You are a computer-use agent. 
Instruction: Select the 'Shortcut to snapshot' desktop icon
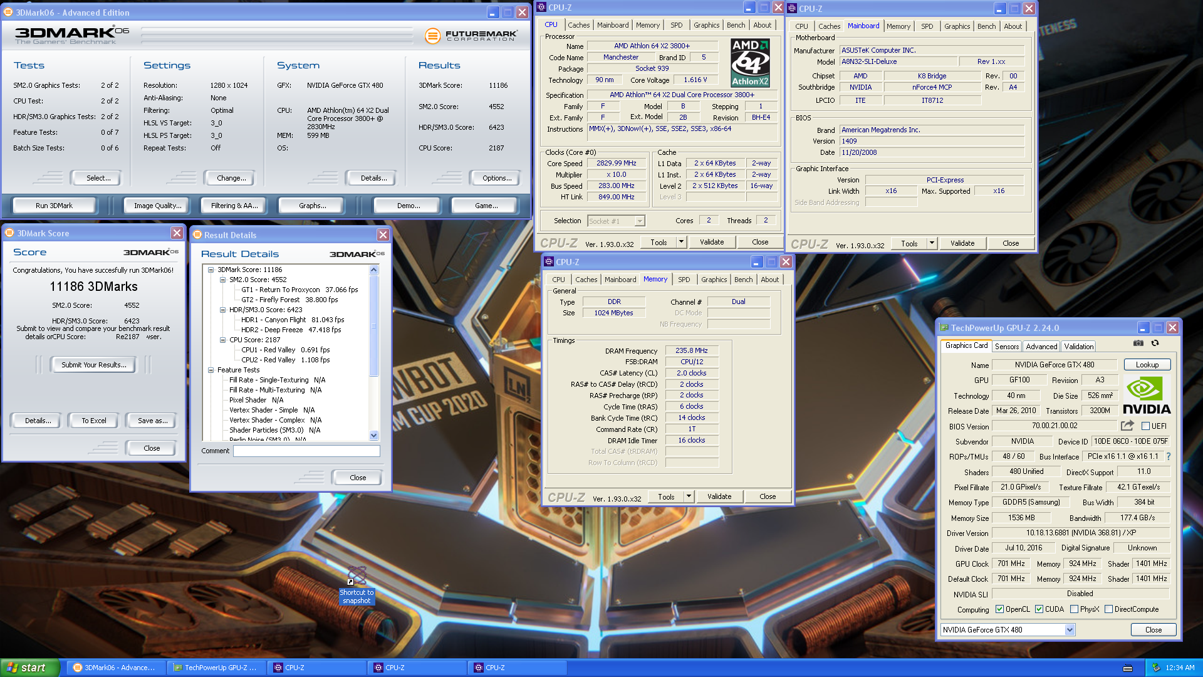click(x=357, y=585)
